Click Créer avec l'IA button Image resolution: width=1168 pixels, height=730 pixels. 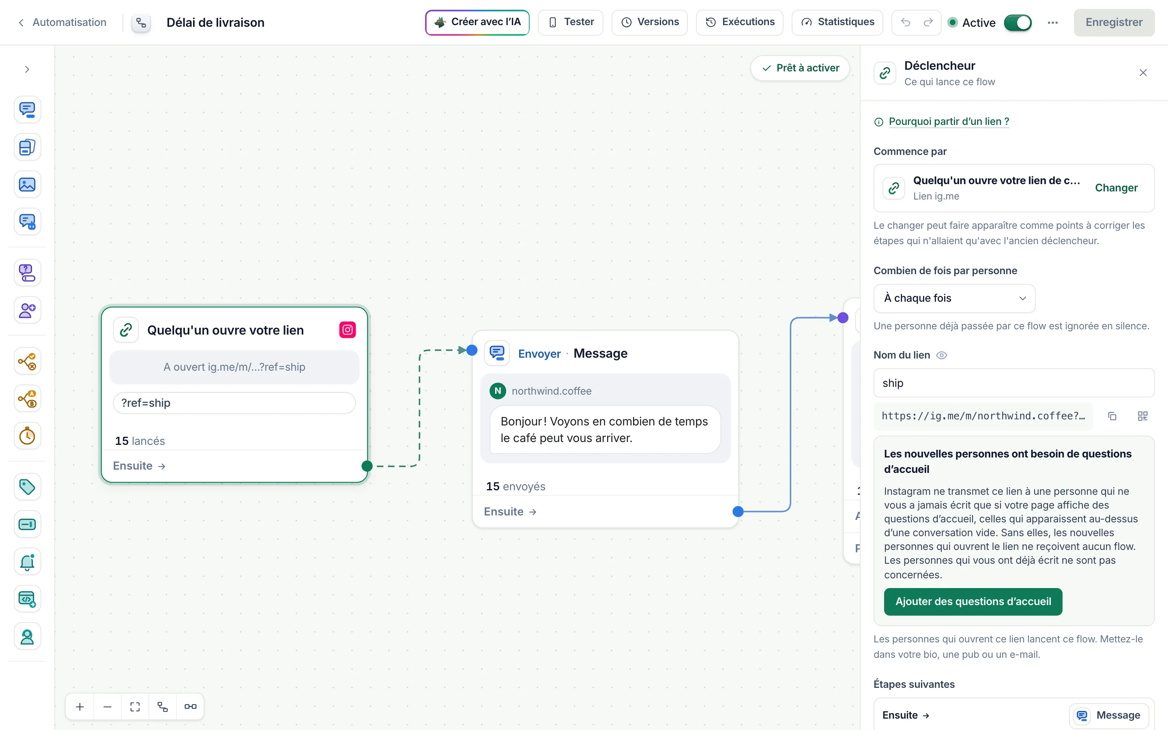(477, 22)
